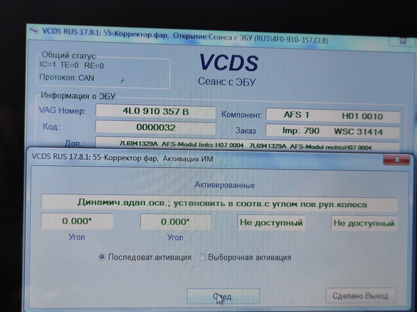Click the 'Общий статус' group label
The height and width of the screenshot is (312, 417).
(x=69, y=55)
